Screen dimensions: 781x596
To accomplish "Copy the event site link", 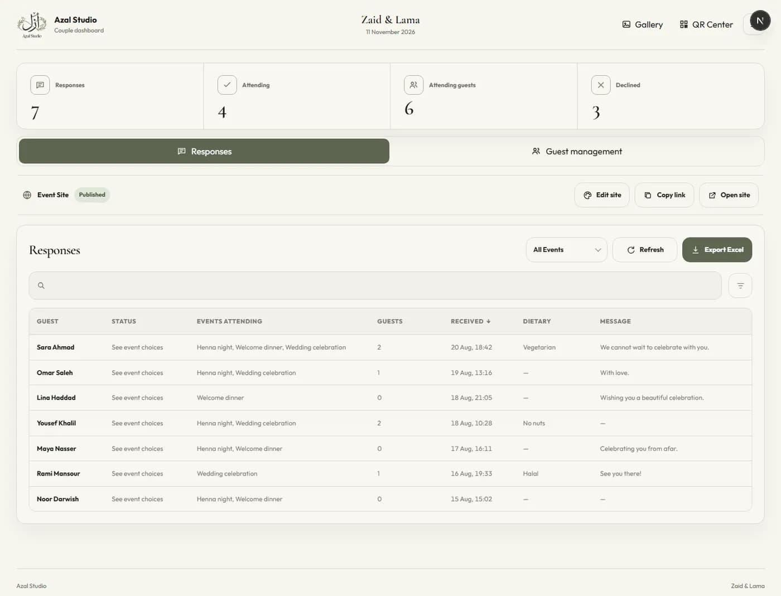I will pyautogui.click(x=664, y=195).
